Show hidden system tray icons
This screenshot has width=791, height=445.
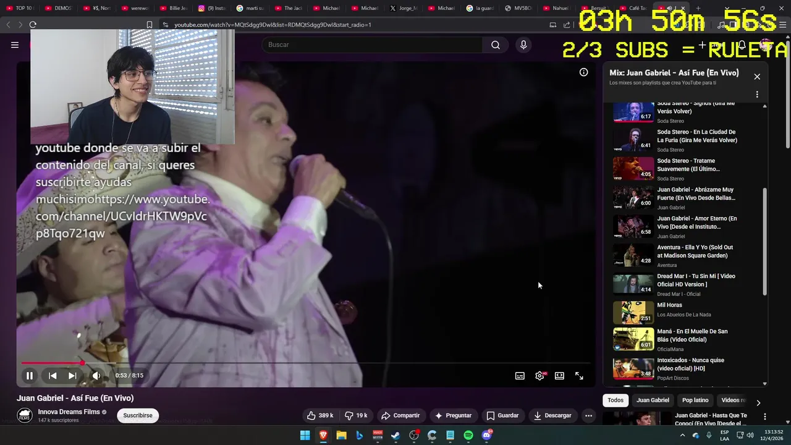tap(682, 435)
